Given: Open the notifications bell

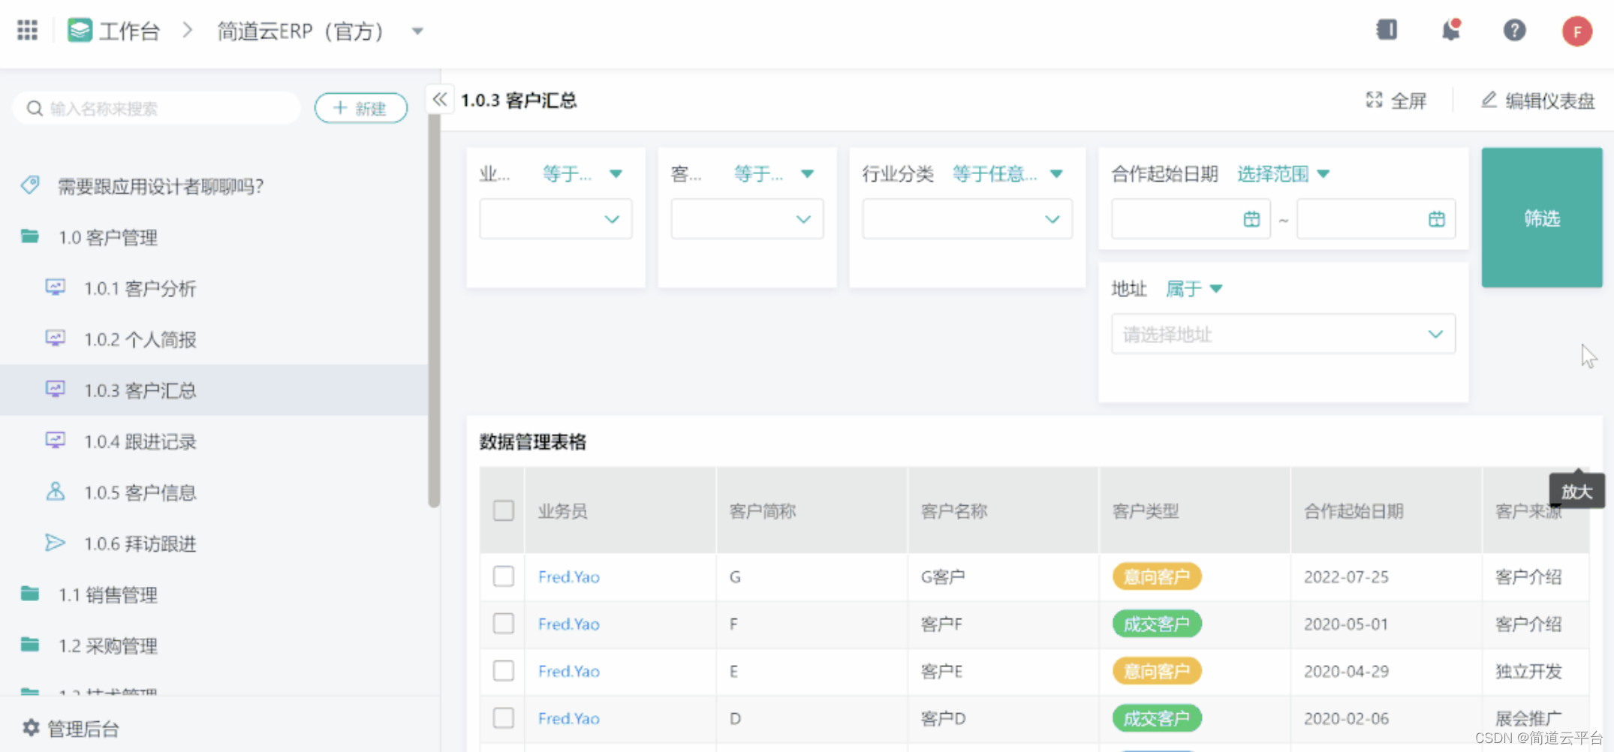Looking at the screenshot, I should pos(1450,30).
